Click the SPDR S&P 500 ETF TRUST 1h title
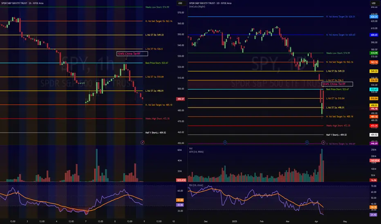This screenshot has width=381, height=224. [x=22, y=3]
